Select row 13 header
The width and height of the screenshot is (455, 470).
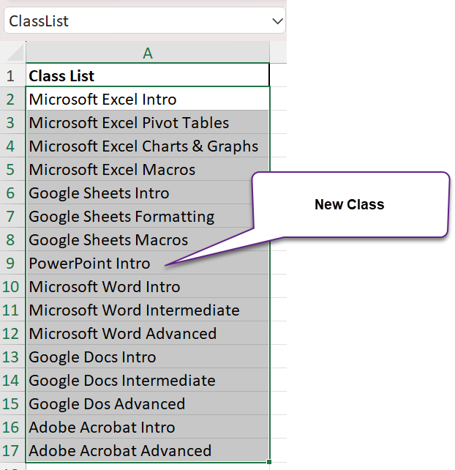pyautogui.click(x=12, y=357)
